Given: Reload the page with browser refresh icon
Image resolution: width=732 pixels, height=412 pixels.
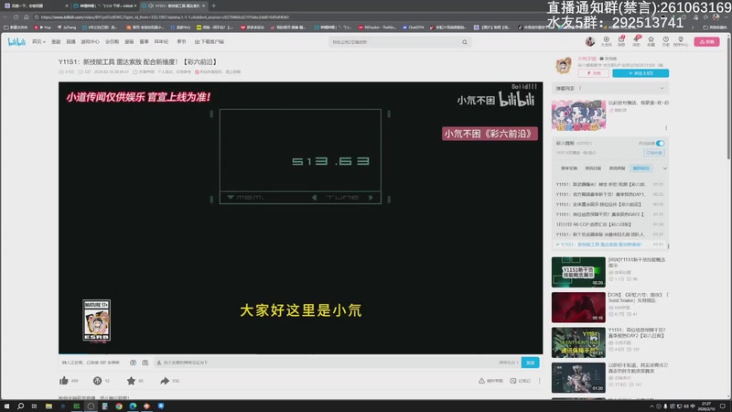Looking at the screenshot, I should [16, 17].
